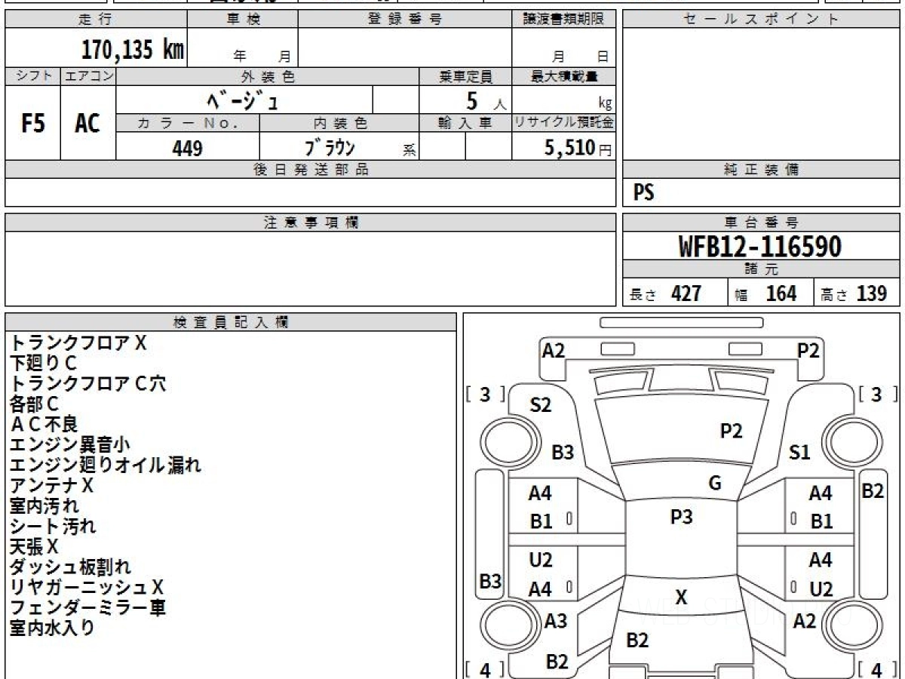The height and width of the screenshot is (679, 905).
Task: Select the X mark on the rear window
Action: pos(681,598)
